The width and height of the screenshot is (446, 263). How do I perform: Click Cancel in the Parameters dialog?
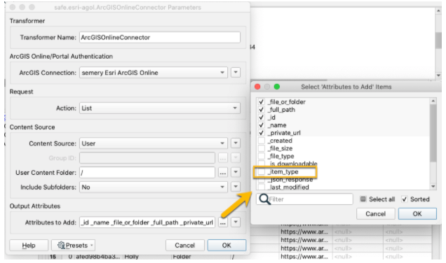tap(185, 245)
